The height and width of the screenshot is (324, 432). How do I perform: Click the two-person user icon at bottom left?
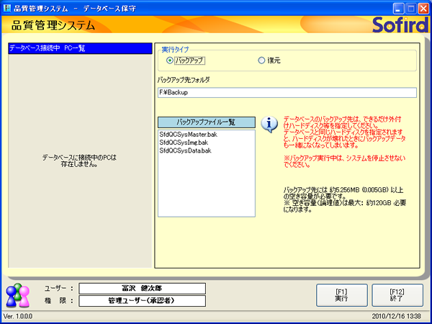[x=17, y=295]
